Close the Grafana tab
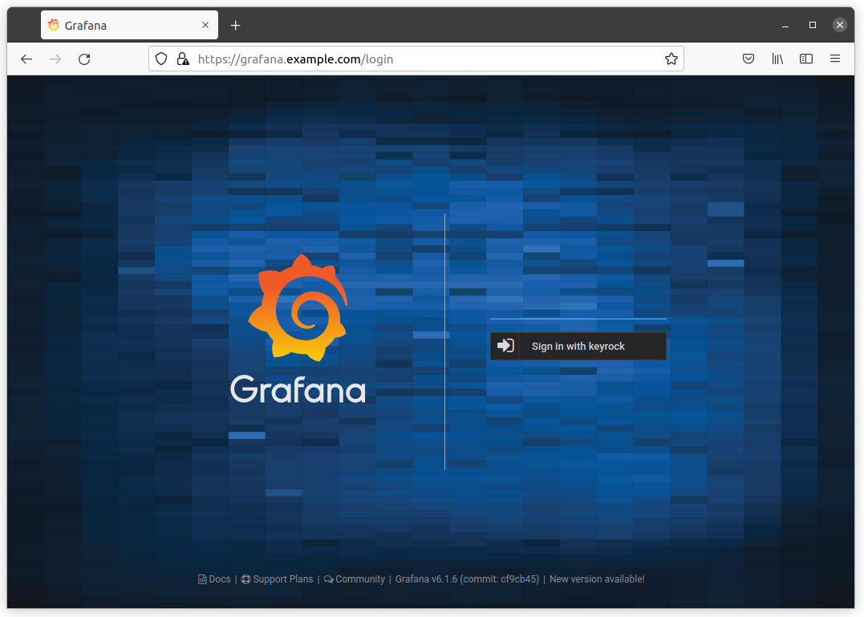The height and width of the screenshot is (617, 864). point(205,25)
